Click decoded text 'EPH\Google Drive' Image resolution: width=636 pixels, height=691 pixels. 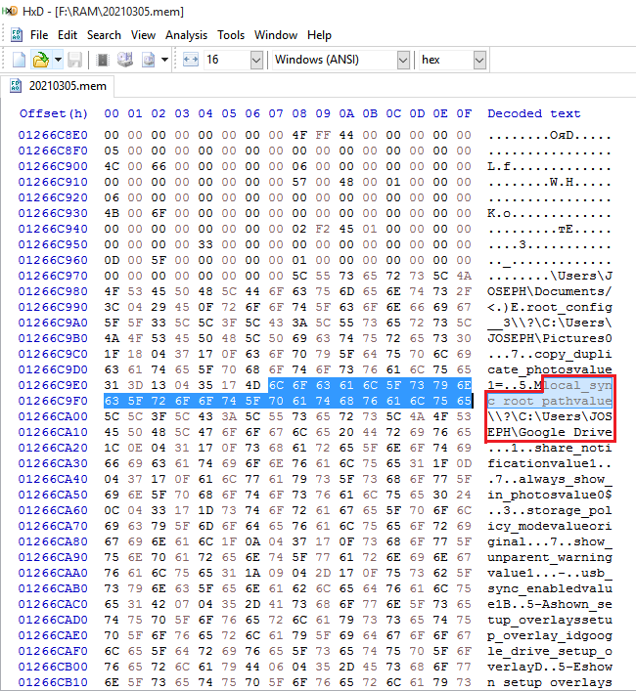[550, 432]
